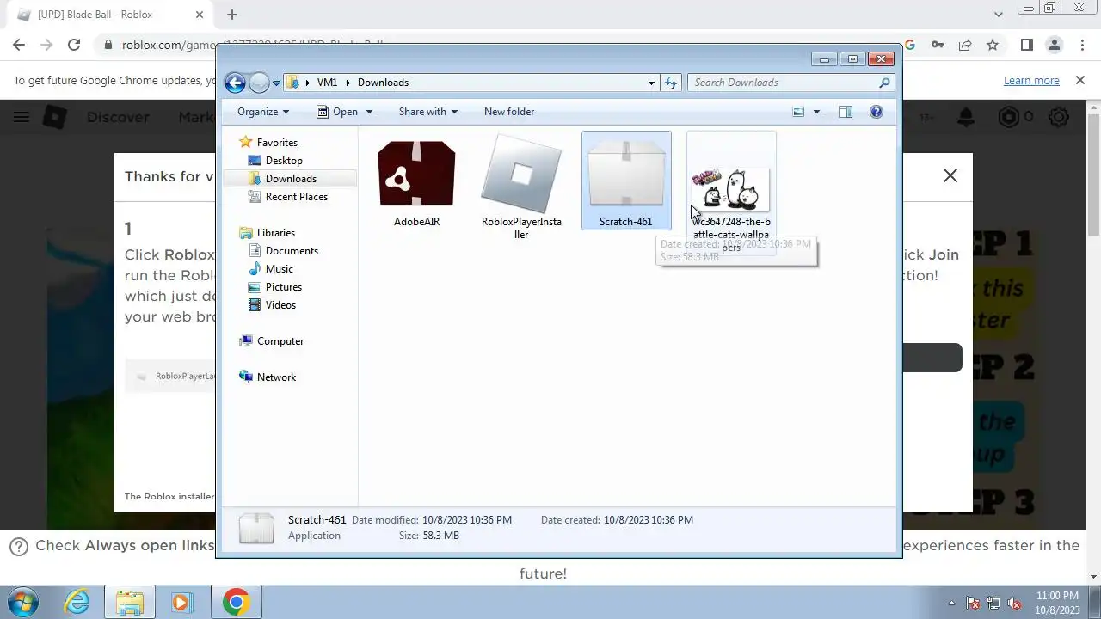The height and width of the screenshot is (619, 1101).
Task: Create a New folder
Action: tap(509, 112)
